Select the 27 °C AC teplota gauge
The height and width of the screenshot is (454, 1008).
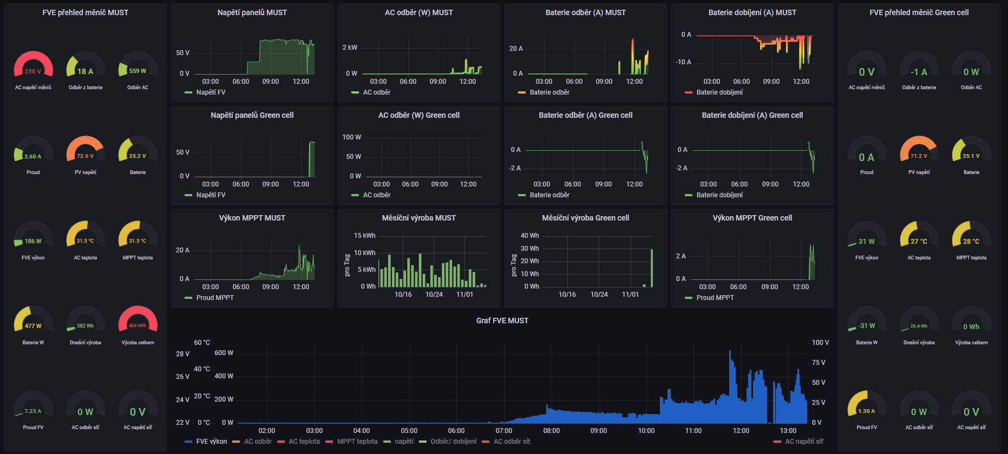pos(919,236)
